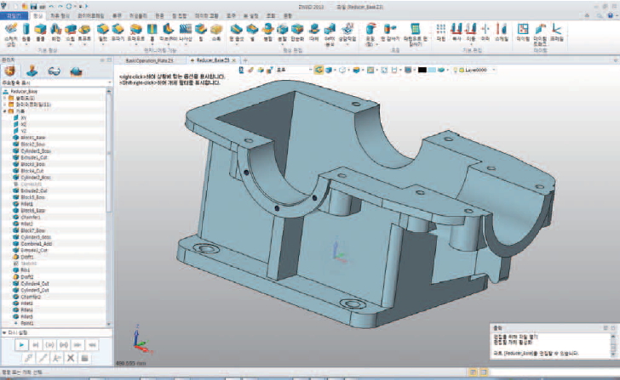Select the Shell tool
The width and height of the screenshot is (620, 380).
[x=251, y=31]
